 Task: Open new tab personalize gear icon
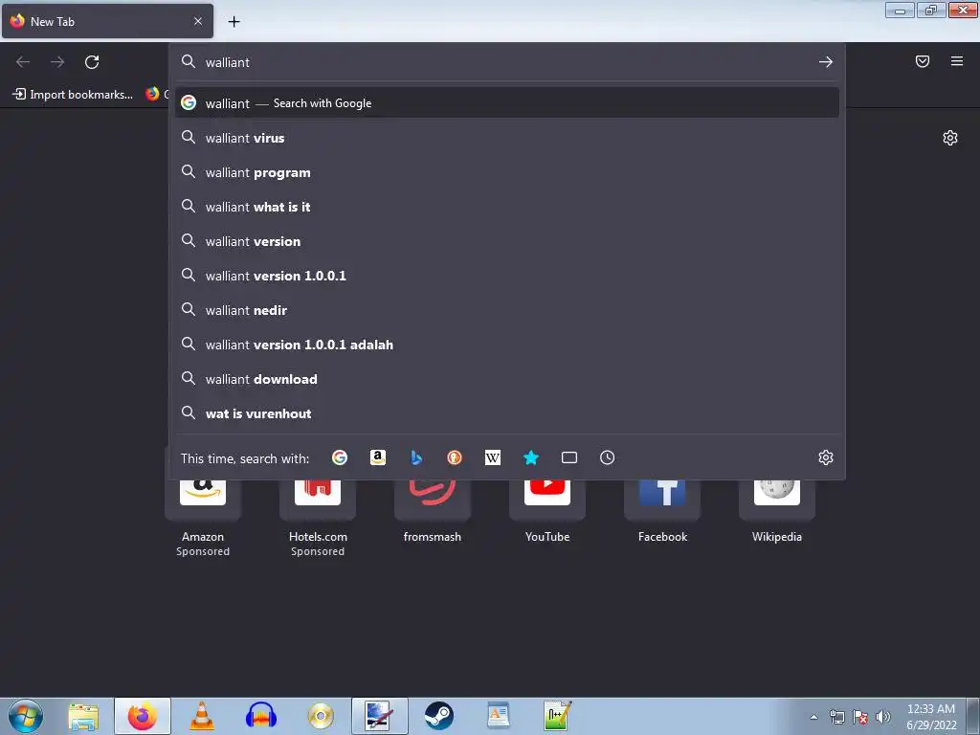pos(950,138)
